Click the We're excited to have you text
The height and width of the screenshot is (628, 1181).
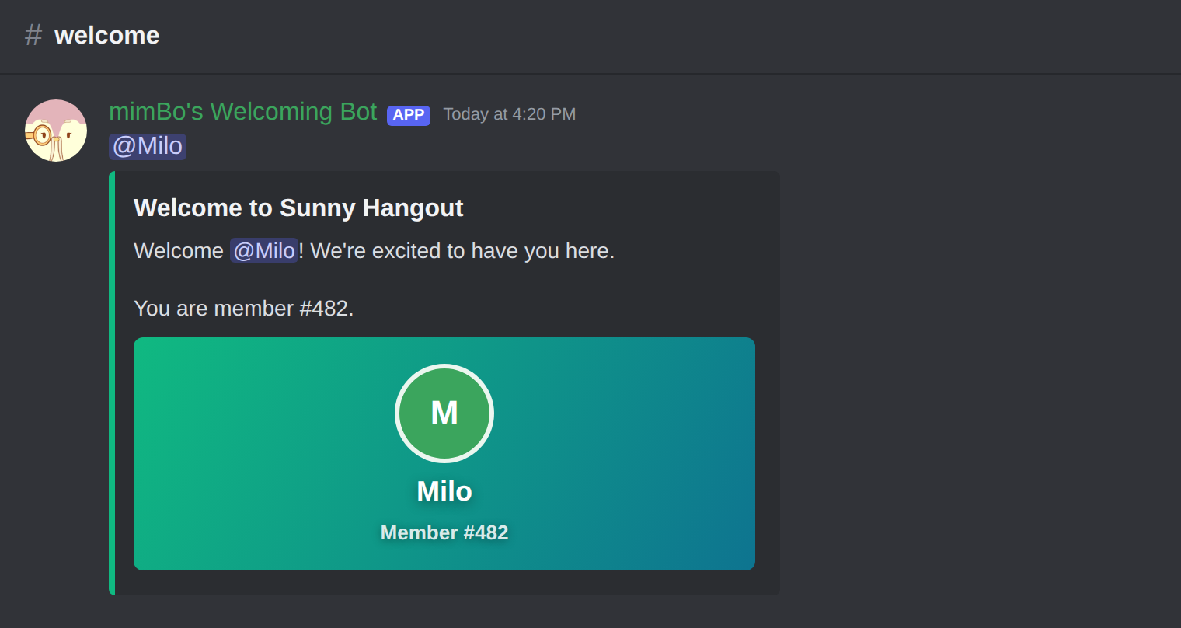[x=462, y=250]
